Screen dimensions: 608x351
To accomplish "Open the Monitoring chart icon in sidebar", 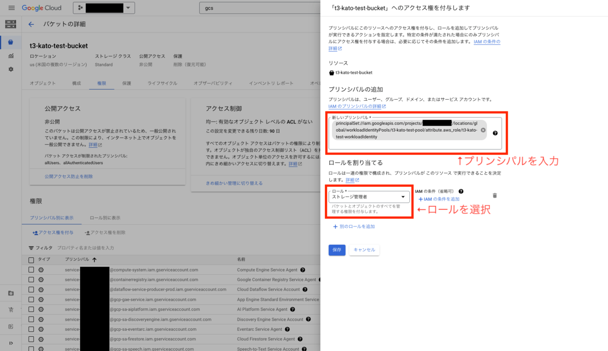I will coord(11,56).
